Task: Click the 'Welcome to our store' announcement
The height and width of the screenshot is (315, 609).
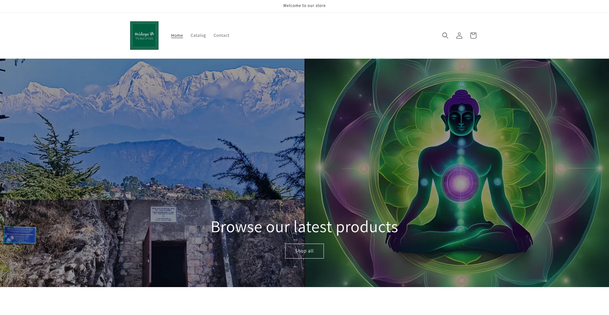Action: tap(304, 6)
